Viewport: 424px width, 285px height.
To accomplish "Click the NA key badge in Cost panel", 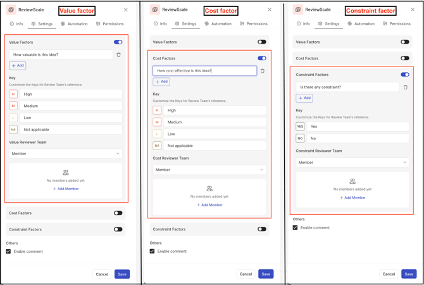I will click(x=157, y=146).
